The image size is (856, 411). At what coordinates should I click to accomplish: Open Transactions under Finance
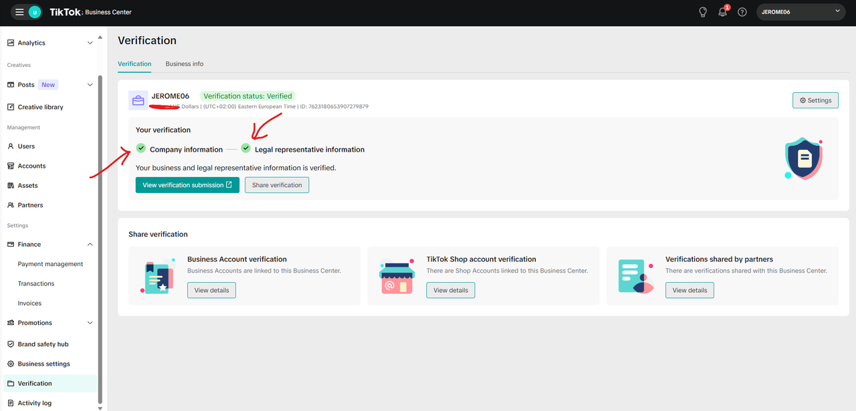[36, 284]
